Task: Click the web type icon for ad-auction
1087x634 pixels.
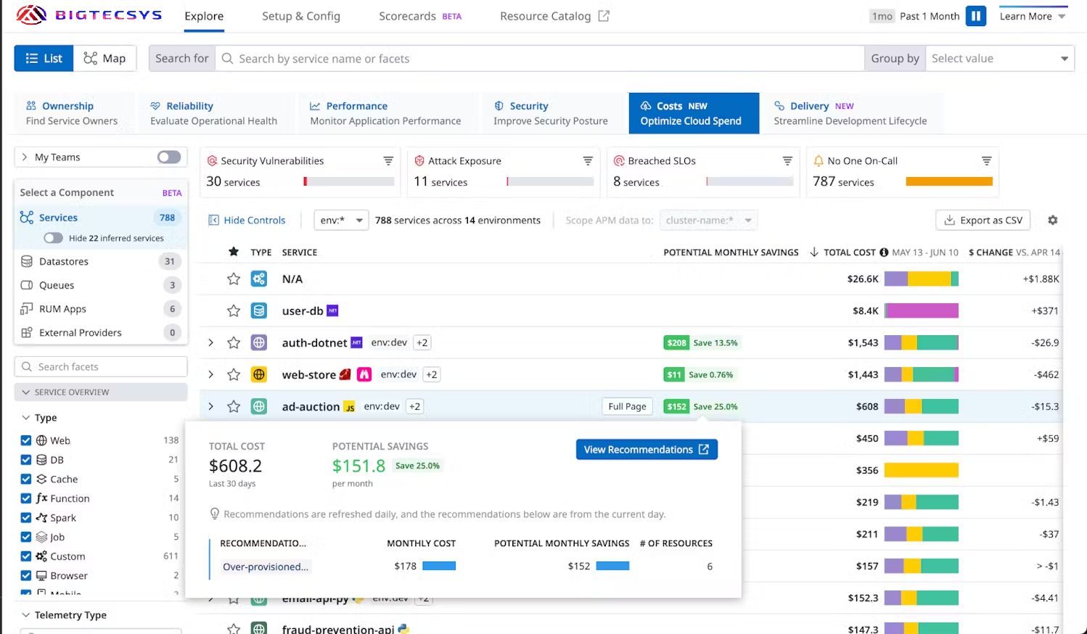Action: coord(259,406)
